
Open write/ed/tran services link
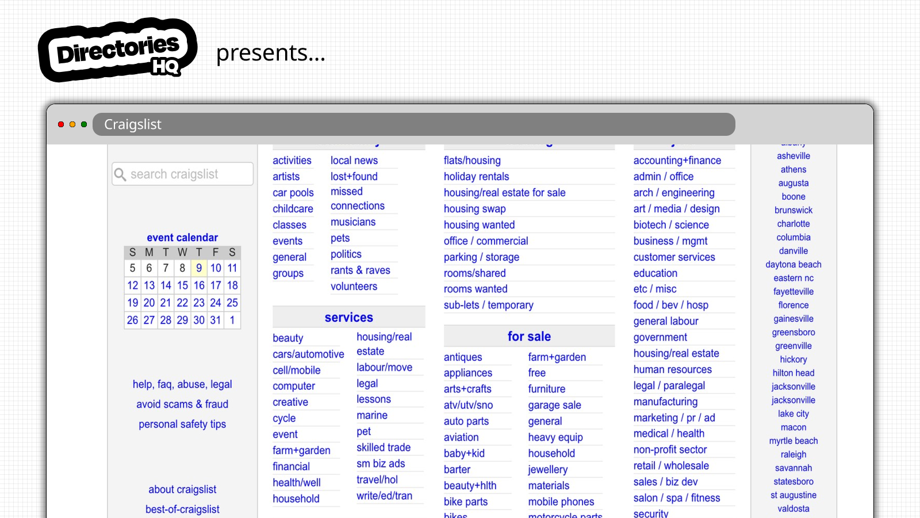point(385,496)
